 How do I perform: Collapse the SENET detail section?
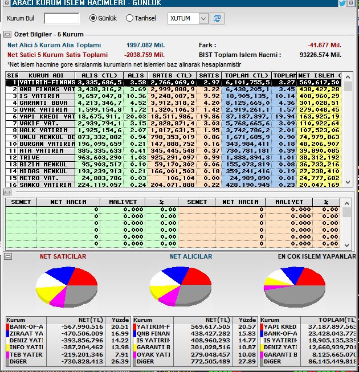(x=7, y=192)
